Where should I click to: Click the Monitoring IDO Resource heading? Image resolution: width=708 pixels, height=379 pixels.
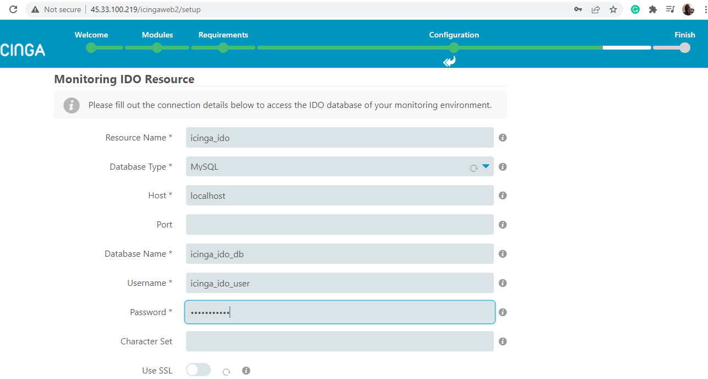124,79
